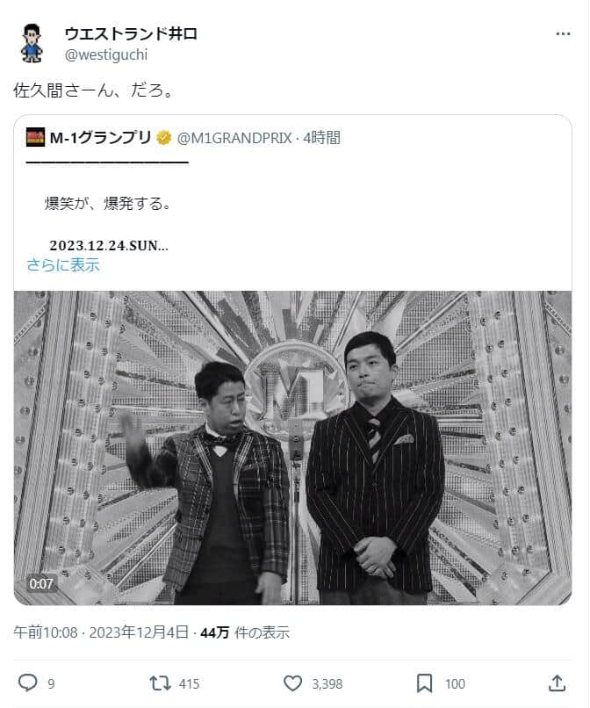
Task: Open the 午前10:08 · 2023年12月4日 timestamp
Action: 101,632
